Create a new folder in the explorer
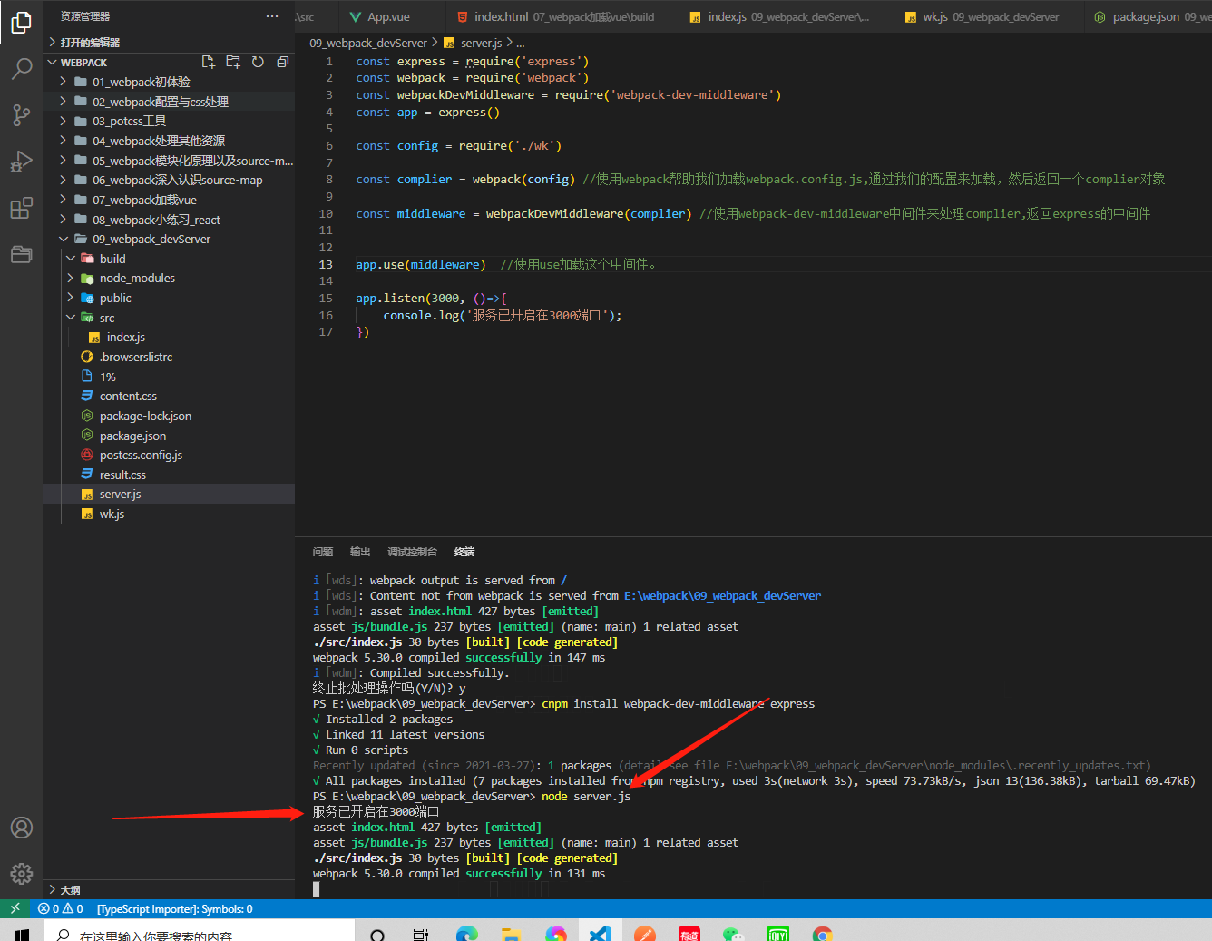The image size is (1212, 941). [232, 62]
